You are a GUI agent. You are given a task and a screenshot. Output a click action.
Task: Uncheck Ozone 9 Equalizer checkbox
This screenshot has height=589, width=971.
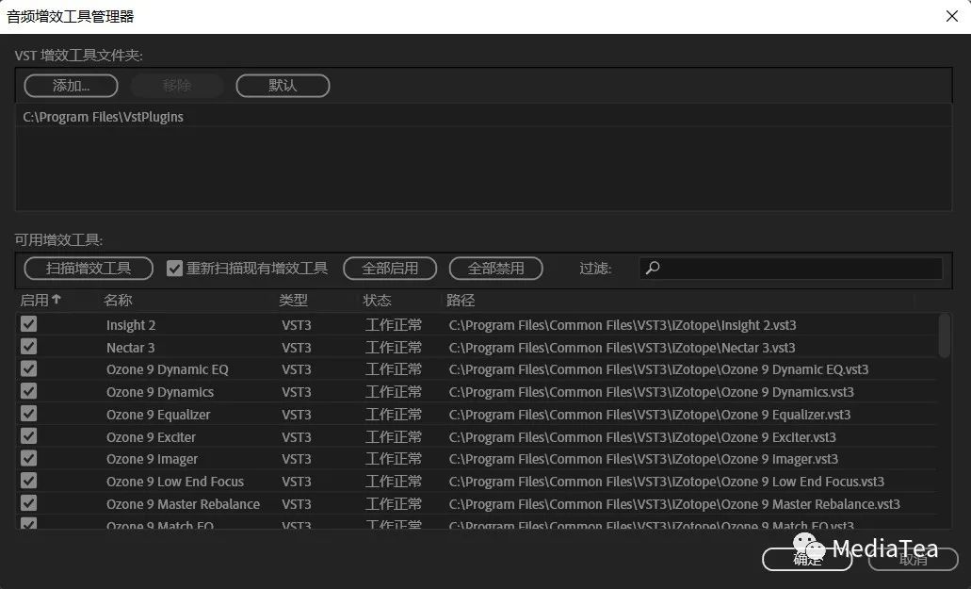pyautogui.click(x=28, y=413)
